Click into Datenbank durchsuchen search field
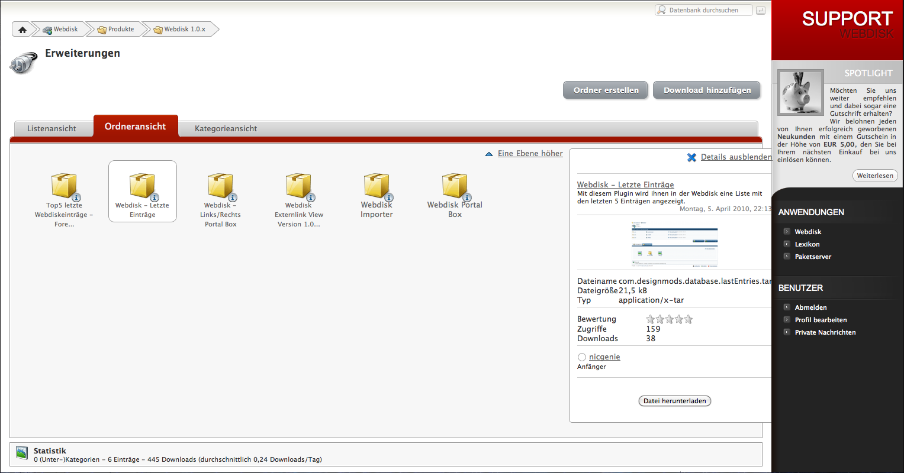 [707, 10]
